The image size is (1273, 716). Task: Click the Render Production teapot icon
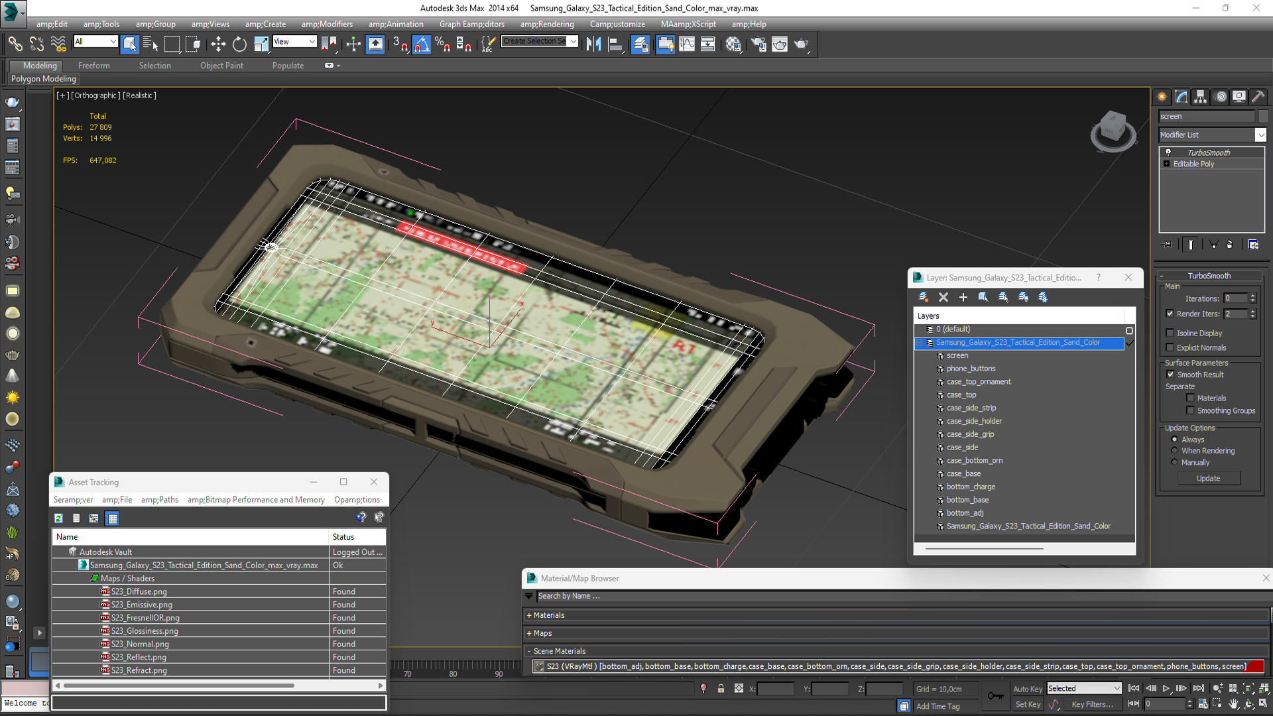click(802, 44)
